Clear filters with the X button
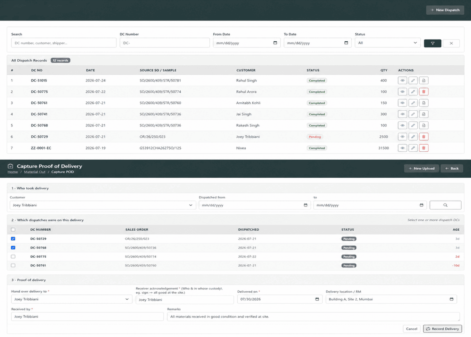471x337 pixels. 451,43
